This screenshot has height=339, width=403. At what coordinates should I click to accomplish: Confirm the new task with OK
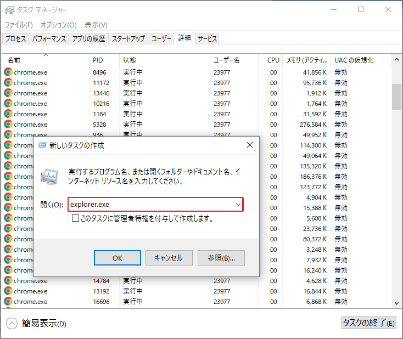pyautogui.click(x=117, y=258)
